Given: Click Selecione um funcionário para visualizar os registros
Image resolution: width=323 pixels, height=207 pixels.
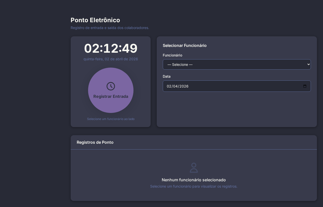Looking at the screenshot, I should 194,186.
